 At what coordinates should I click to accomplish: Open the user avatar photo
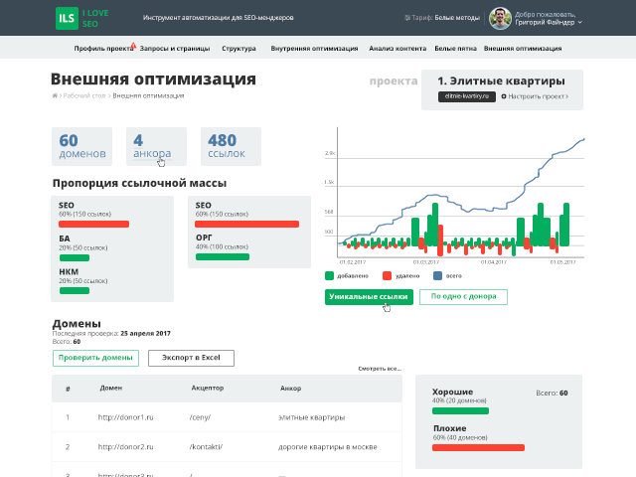(x=500, y=18)
